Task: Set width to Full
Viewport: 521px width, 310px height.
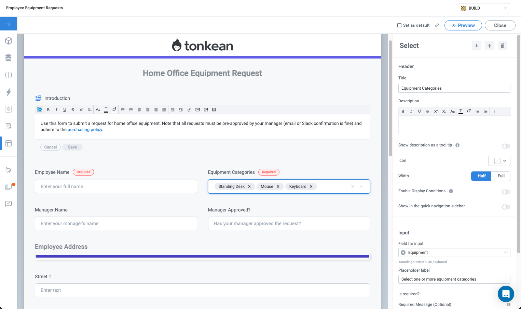Action: pos(501,176)
